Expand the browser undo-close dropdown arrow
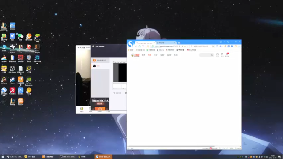The image size is (283, 159). pyautogui.click(x=145, y=46)
